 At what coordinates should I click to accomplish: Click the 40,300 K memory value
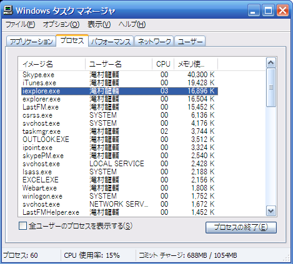[x=201, y=75]
